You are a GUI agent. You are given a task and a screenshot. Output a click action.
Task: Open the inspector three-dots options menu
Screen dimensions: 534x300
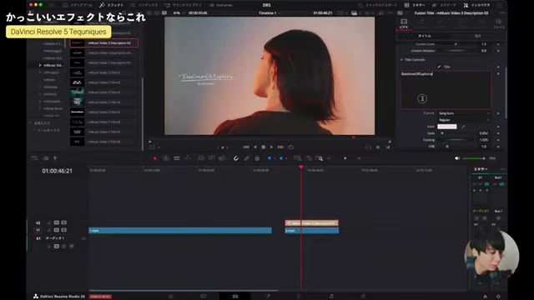(x=502, y=13)
